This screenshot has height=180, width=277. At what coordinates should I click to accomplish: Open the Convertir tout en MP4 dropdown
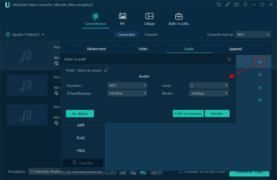253,34
